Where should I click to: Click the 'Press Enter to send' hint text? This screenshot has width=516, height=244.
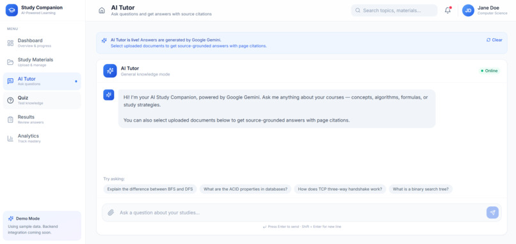302,227
